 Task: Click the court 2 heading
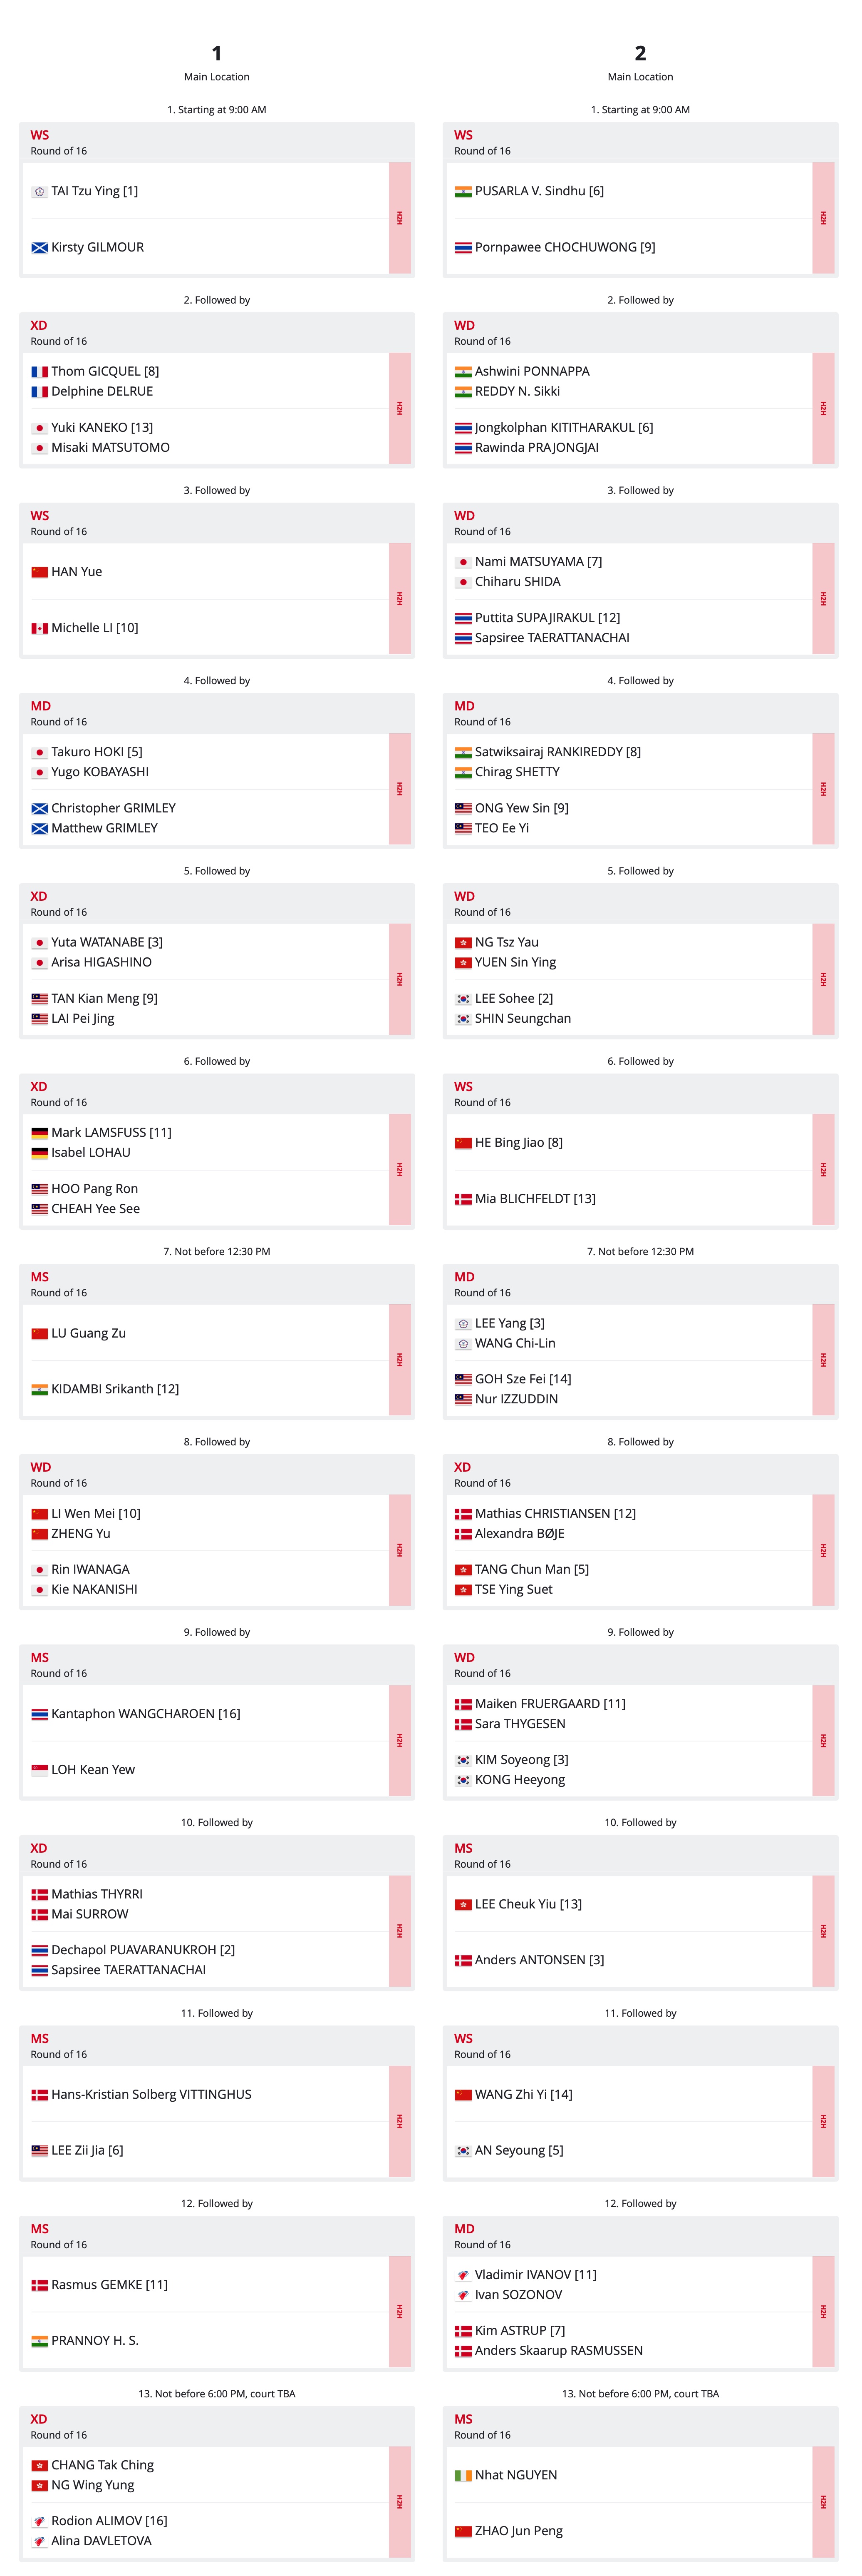coord(640,53)
